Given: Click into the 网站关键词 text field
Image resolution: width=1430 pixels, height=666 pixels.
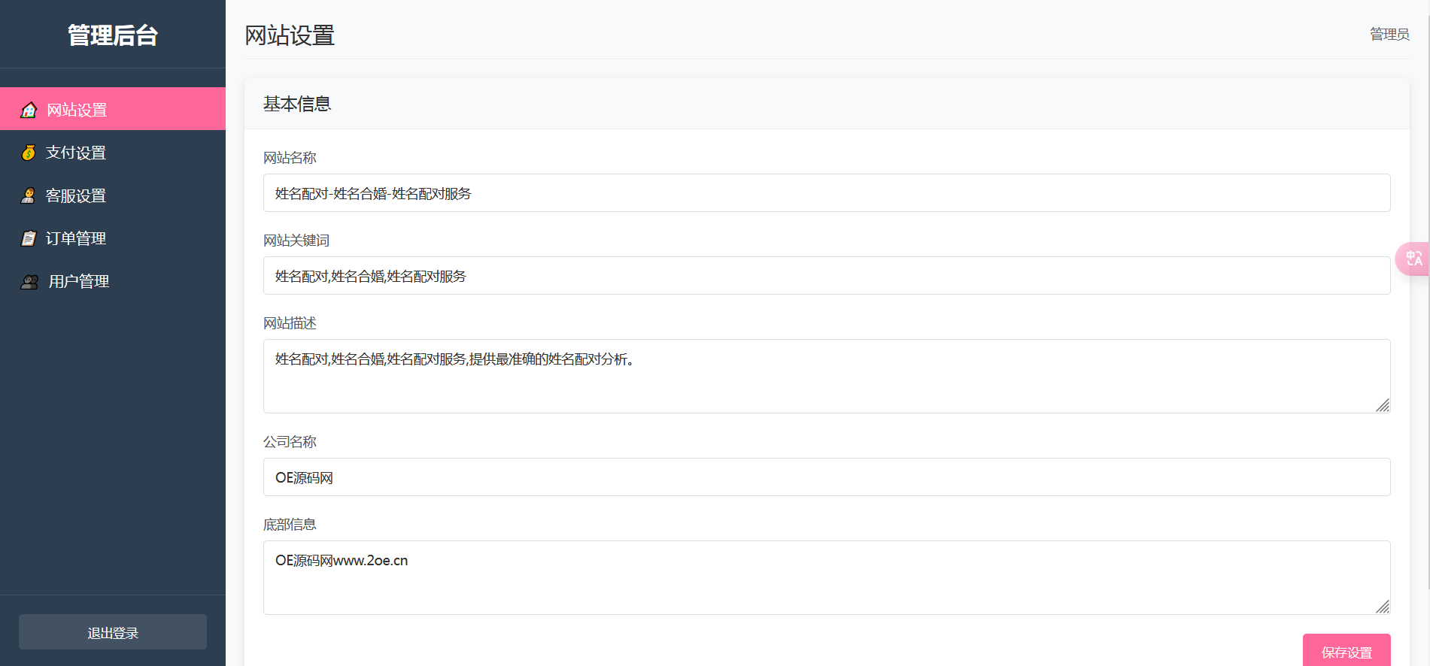Looking at the screenshot, I should coord(826,276).
